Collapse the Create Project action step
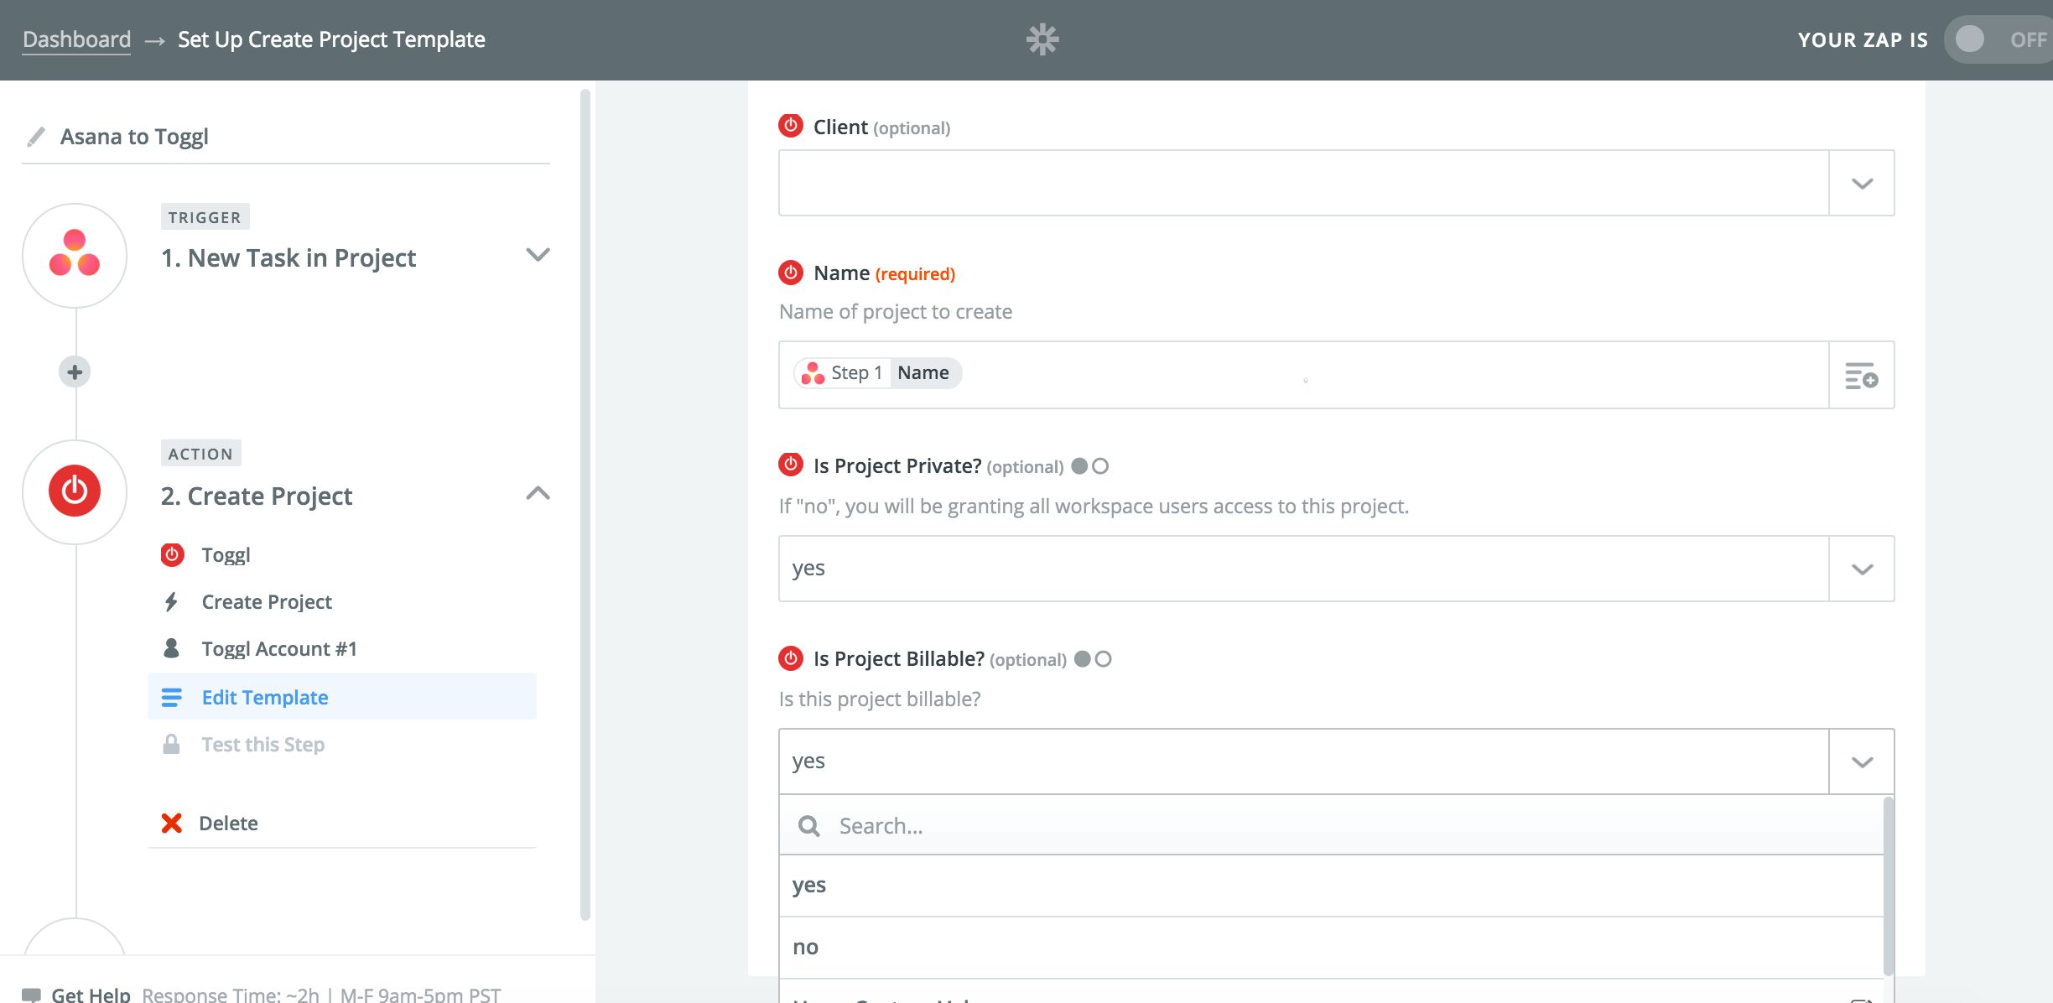This screenshot has height=1003, width=2053. click(x=538, y=493)
